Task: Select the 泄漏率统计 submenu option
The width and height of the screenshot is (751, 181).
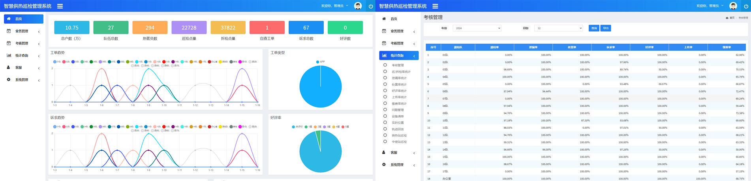Action: (399, 78)
